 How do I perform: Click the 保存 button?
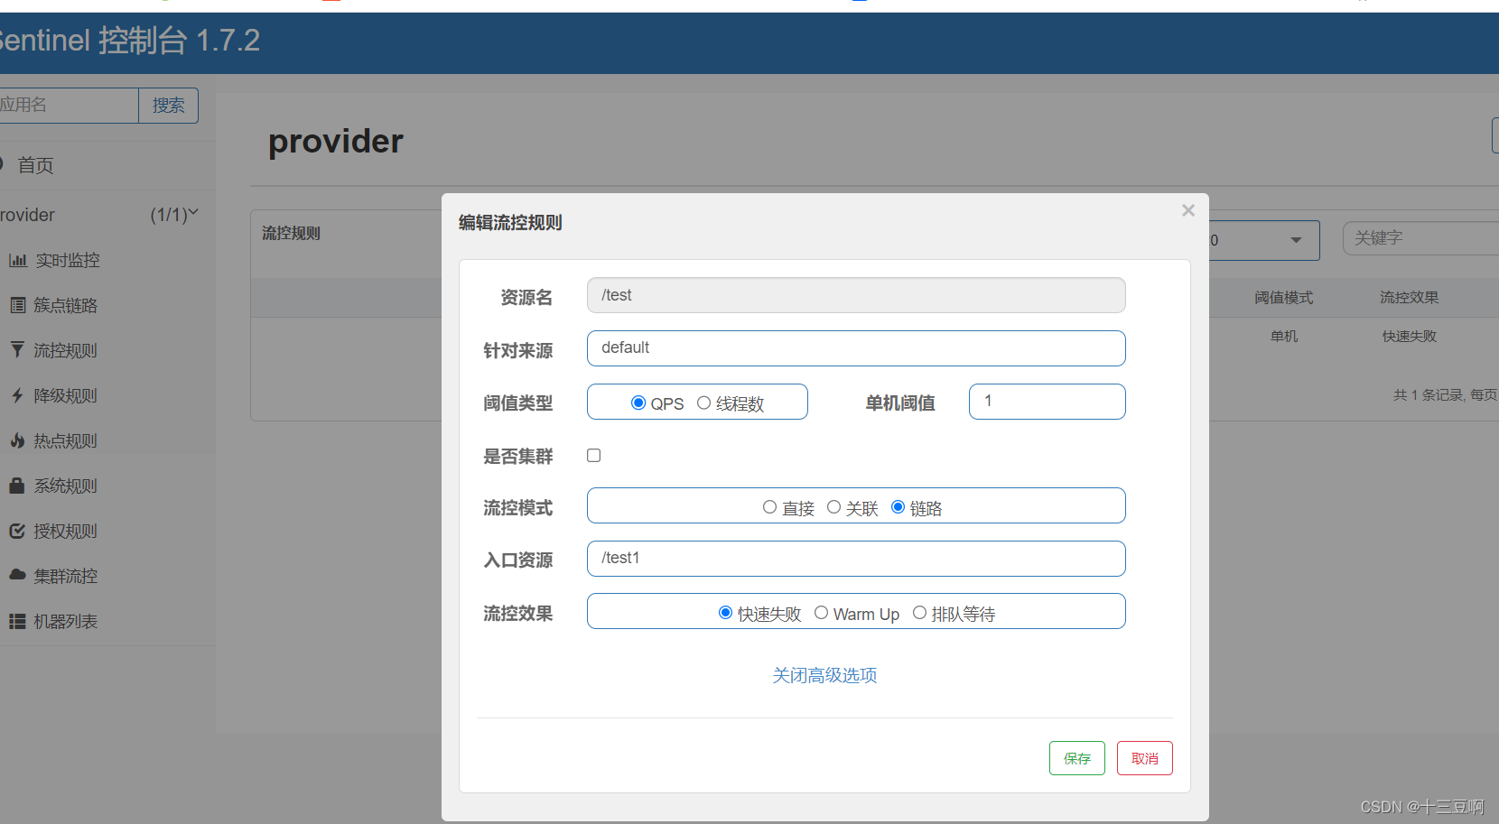tap(1076, 758)
